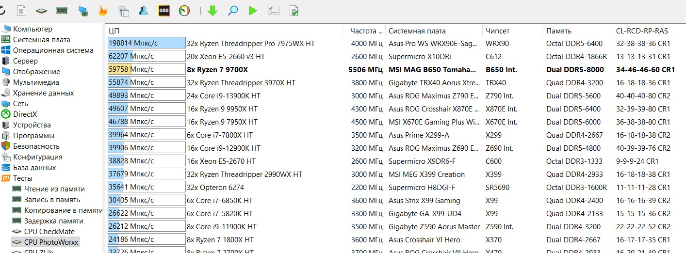Image resolution: width=686 pixels, height=253 pixels.
Task: Select 24x Core i9-13900K HT row
Action: pos(224,96)
